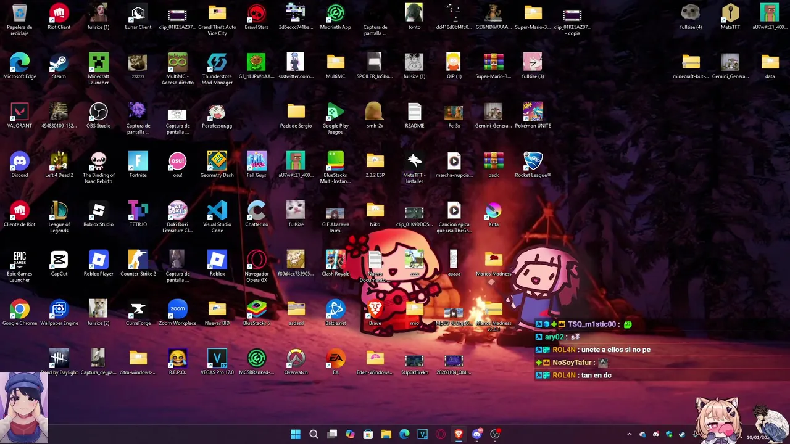Open the Steam system tray icon
The width and height of the screenshot is (790, 444).
(x=682, y=434)
